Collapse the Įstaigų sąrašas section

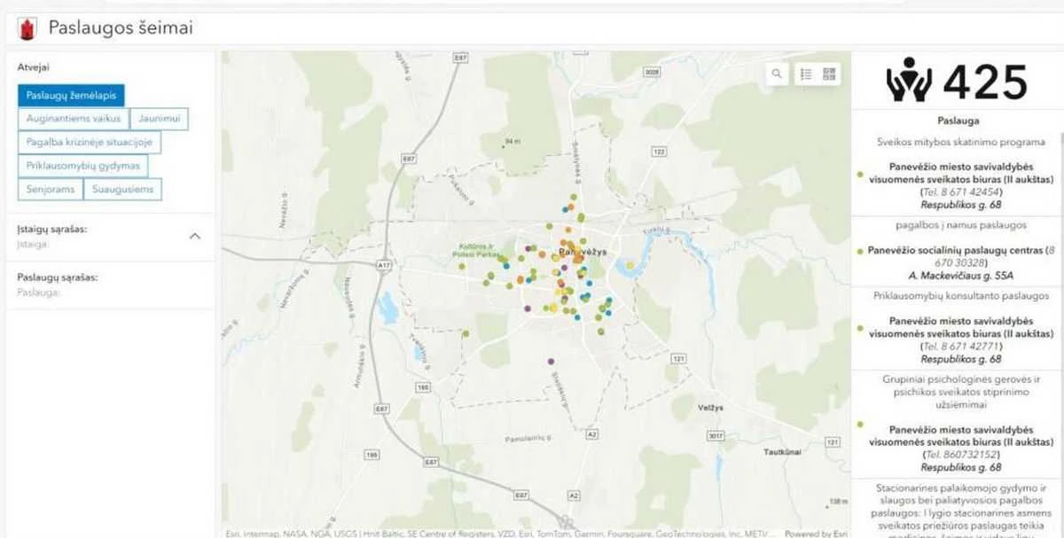point(195,237)
